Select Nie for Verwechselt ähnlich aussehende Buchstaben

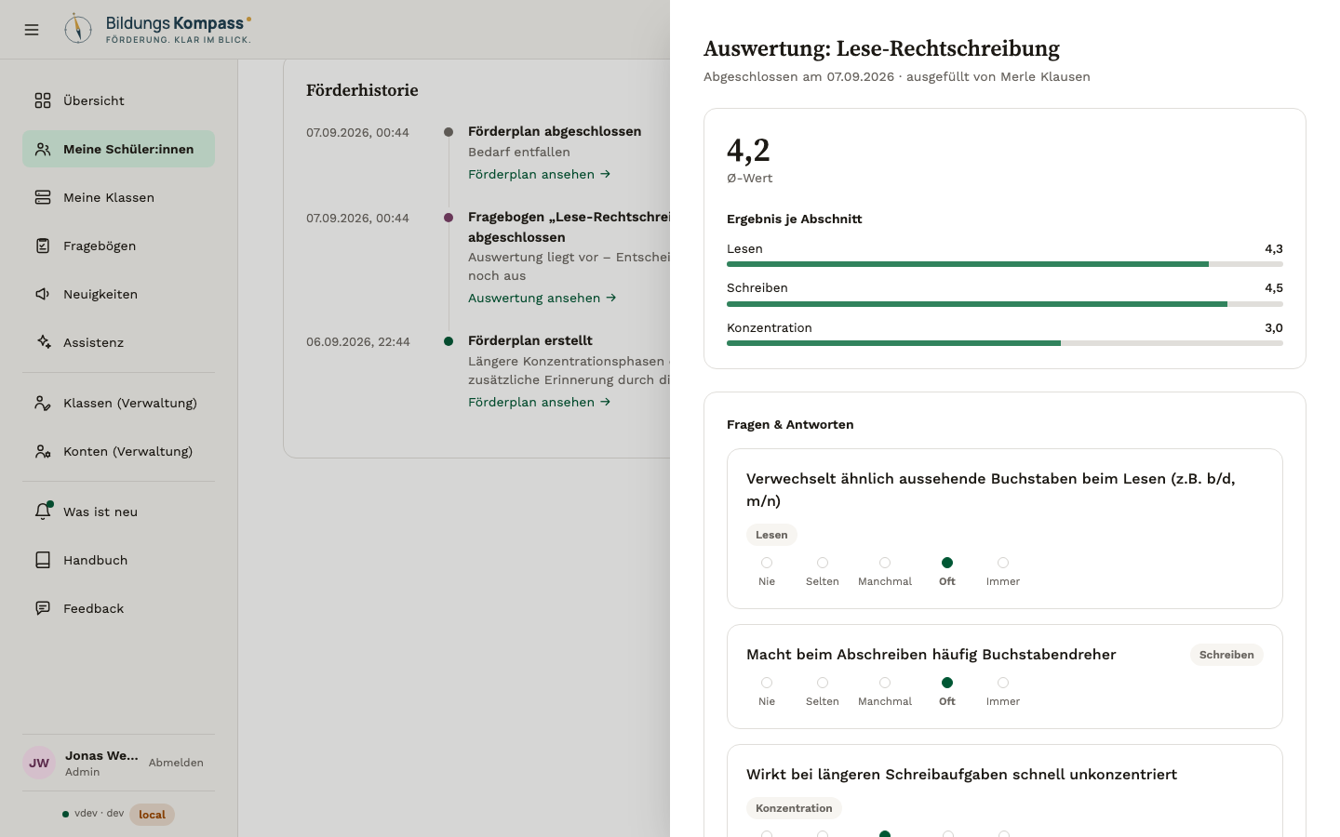(x=767, y=563)
